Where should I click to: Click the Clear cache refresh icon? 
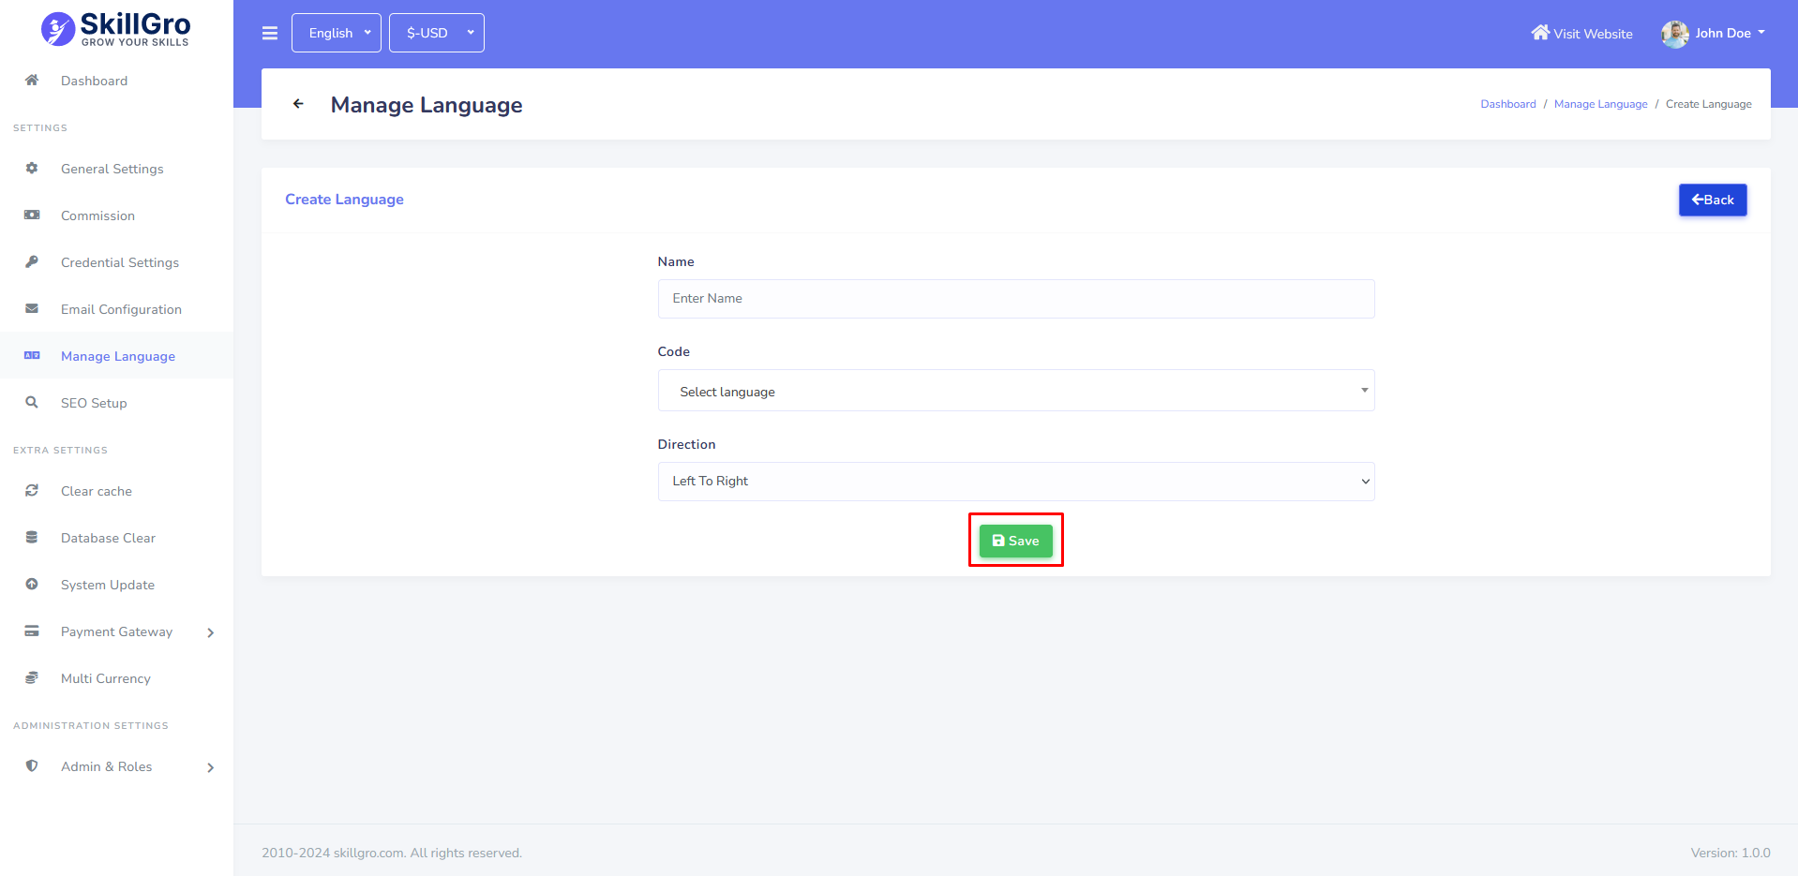pos(32,490)
